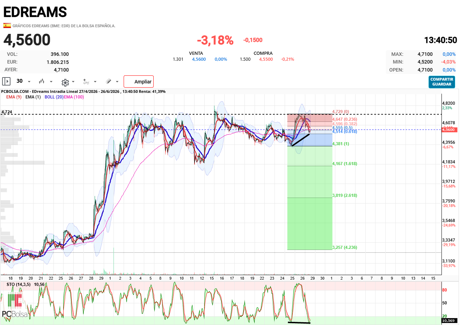The image size is (460, 325).
Task: Click the gráficos EDREAMS subtitle text
Action: pos(64,26)
